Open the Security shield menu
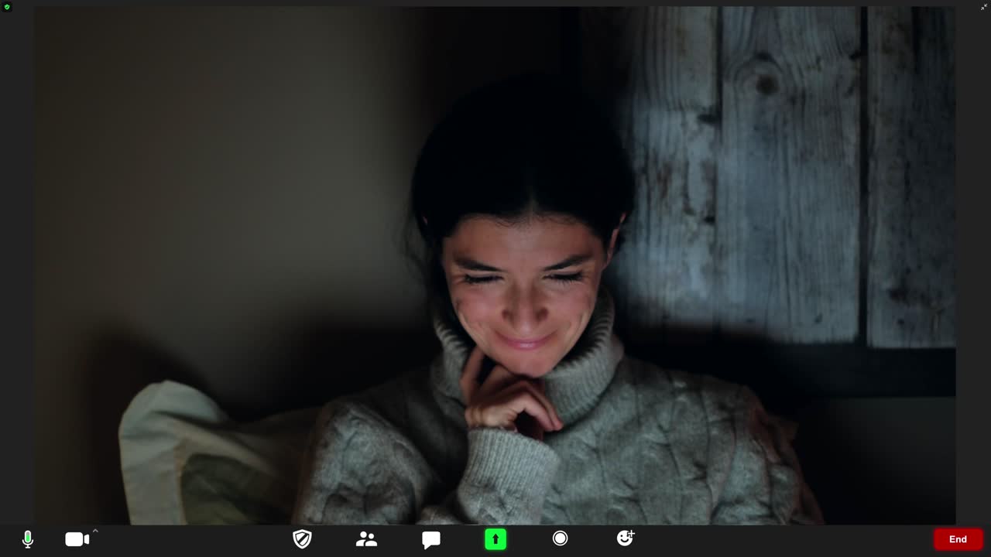This screenshot has width=991, height=557. pos(302,539)
